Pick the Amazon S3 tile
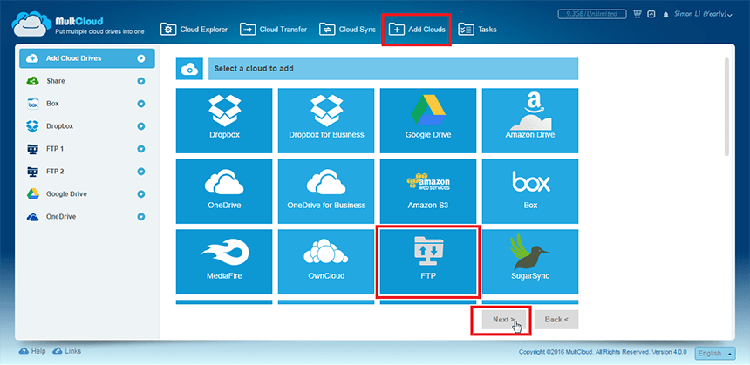Viewport: 750px width, 365px height. 428,191
